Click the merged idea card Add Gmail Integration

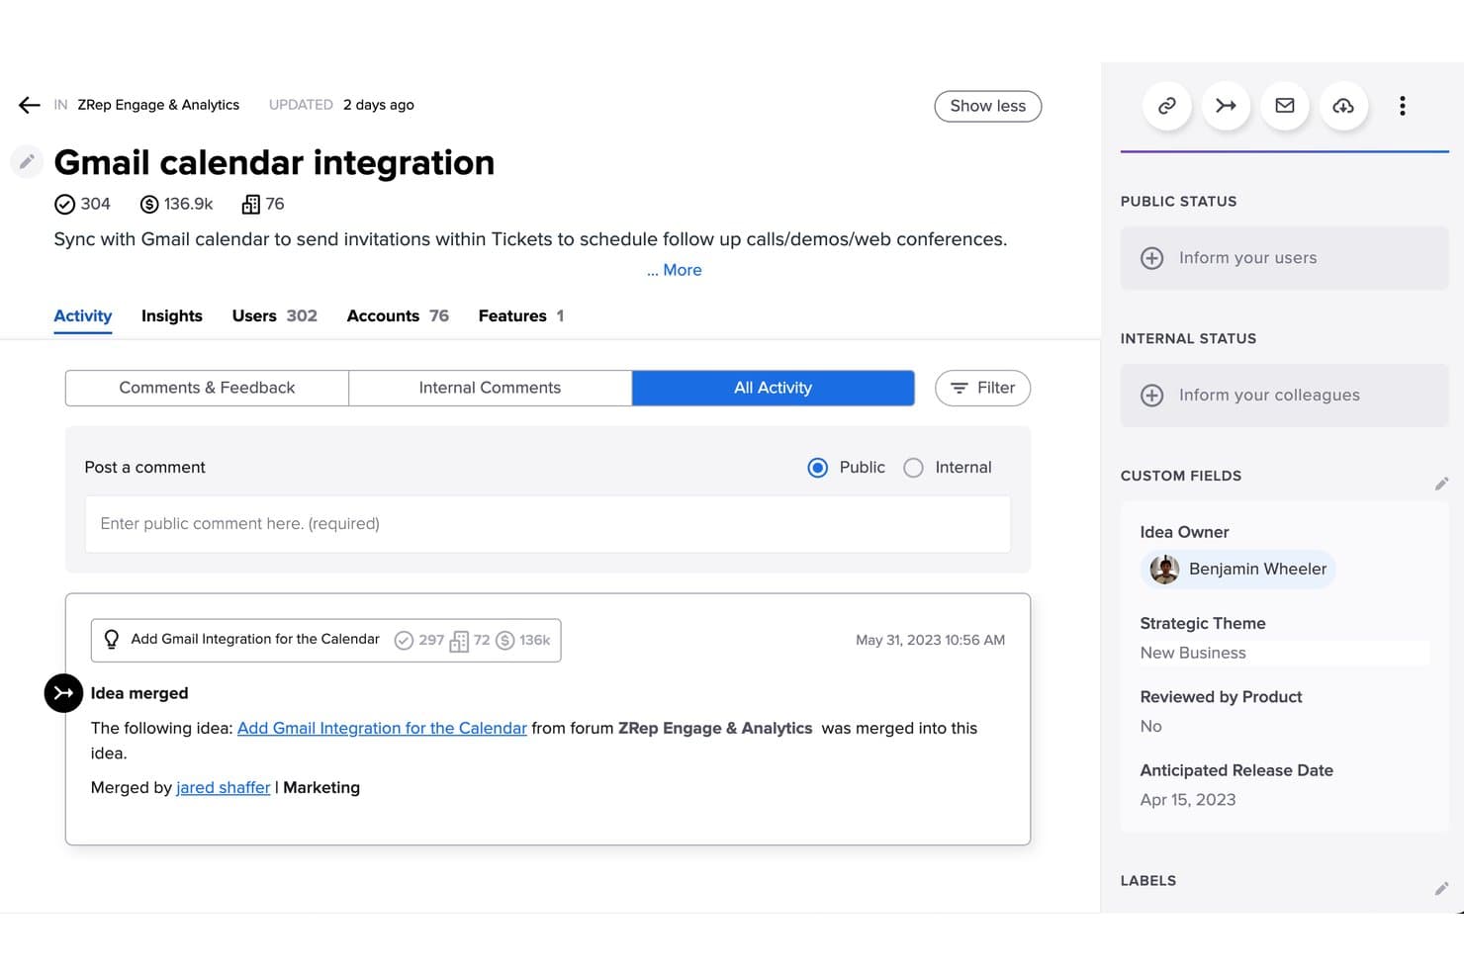tap(325, 640)
